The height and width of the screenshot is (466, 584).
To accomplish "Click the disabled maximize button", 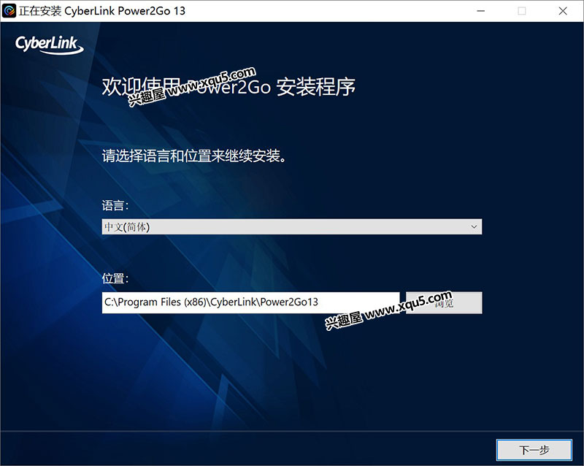I will [522, 11].
